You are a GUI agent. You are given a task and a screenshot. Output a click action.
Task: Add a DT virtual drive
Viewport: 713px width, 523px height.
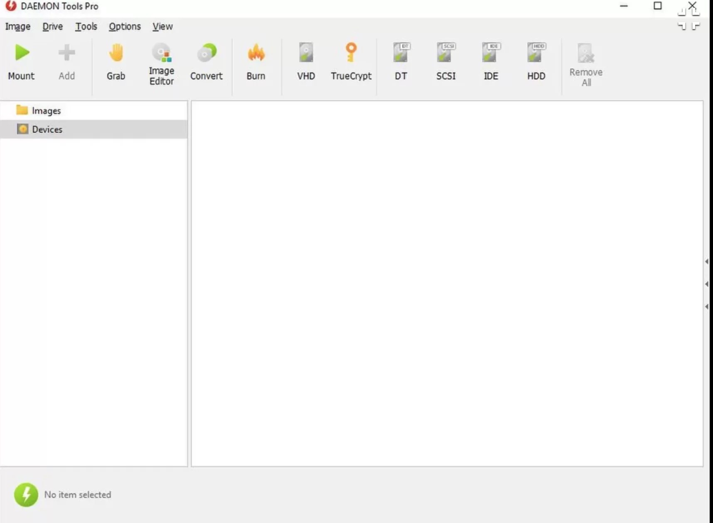(401, 62)
